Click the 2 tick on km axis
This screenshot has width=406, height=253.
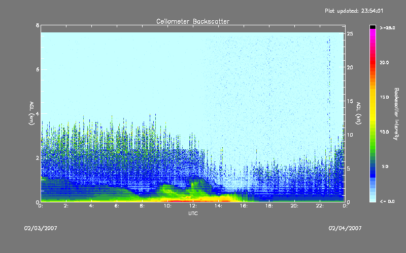pos(38,158)
